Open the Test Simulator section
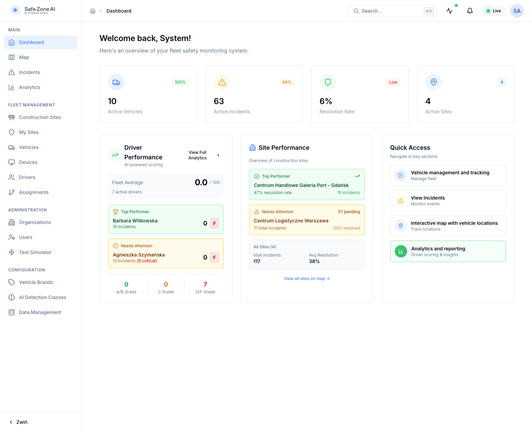Viewport: 532px width, 432px height. tap(35, 252)
